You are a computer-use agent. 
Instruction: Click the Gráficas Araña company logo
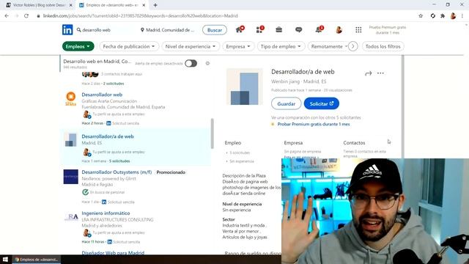click(x=71, y=99)
